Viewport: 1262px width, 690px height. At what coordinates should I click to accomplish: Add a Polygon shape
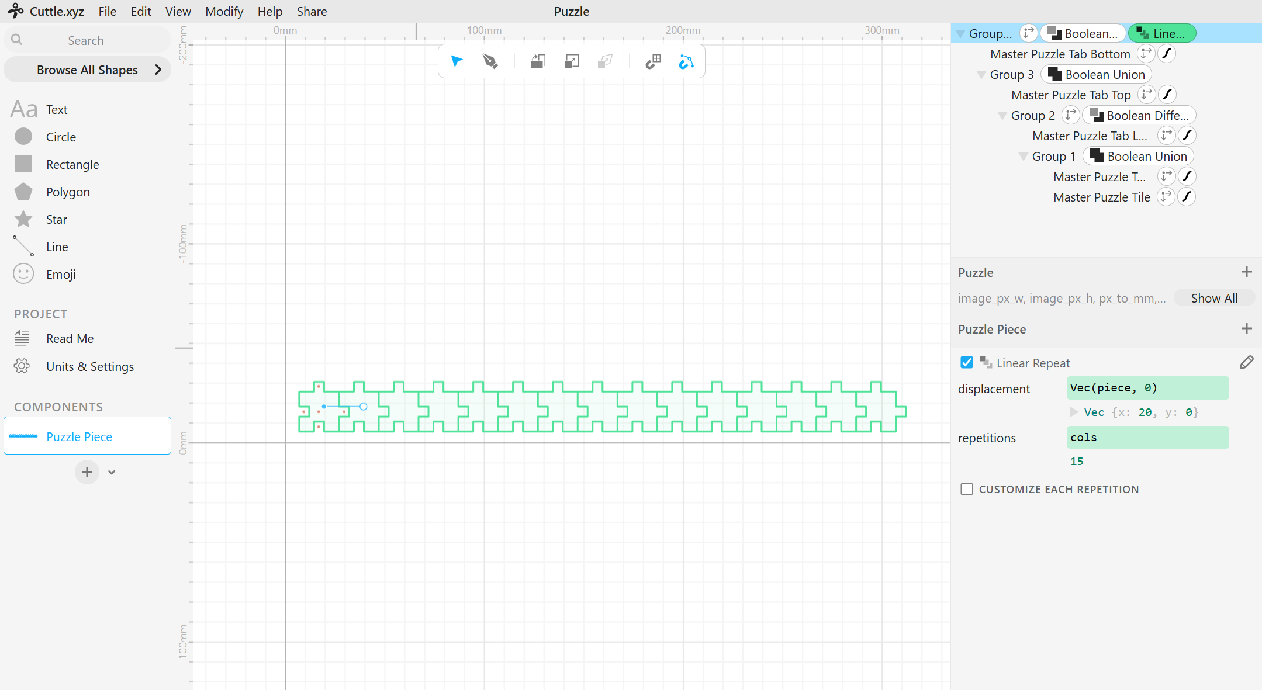point(68,192)
